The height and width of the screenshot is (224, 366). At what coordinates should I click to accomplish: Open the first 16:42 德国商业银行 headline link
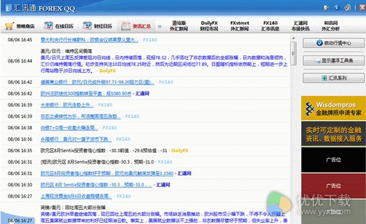point(97,82)
